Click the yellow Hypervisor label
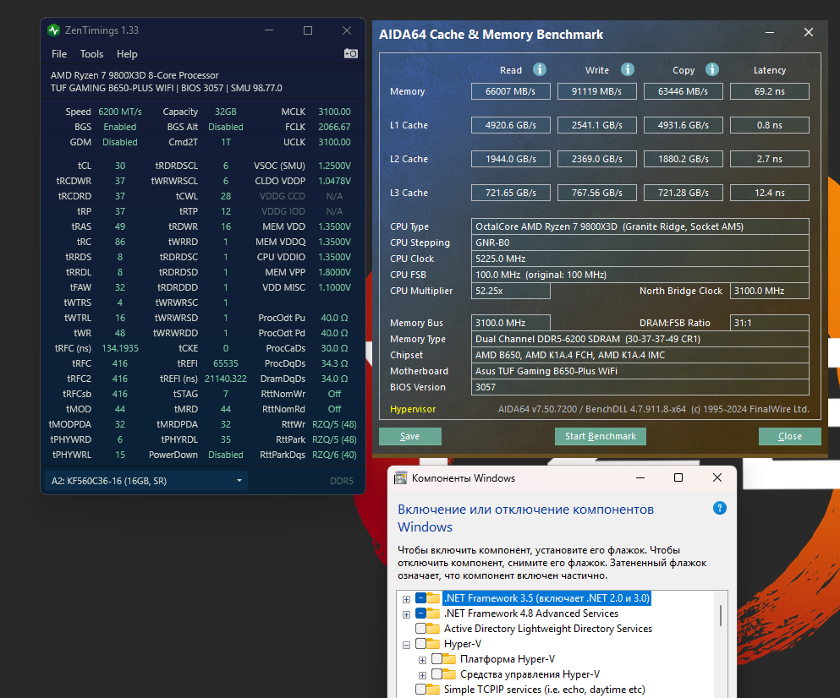Viewport: 840px width, 698px height. click(x=413, y=409)
